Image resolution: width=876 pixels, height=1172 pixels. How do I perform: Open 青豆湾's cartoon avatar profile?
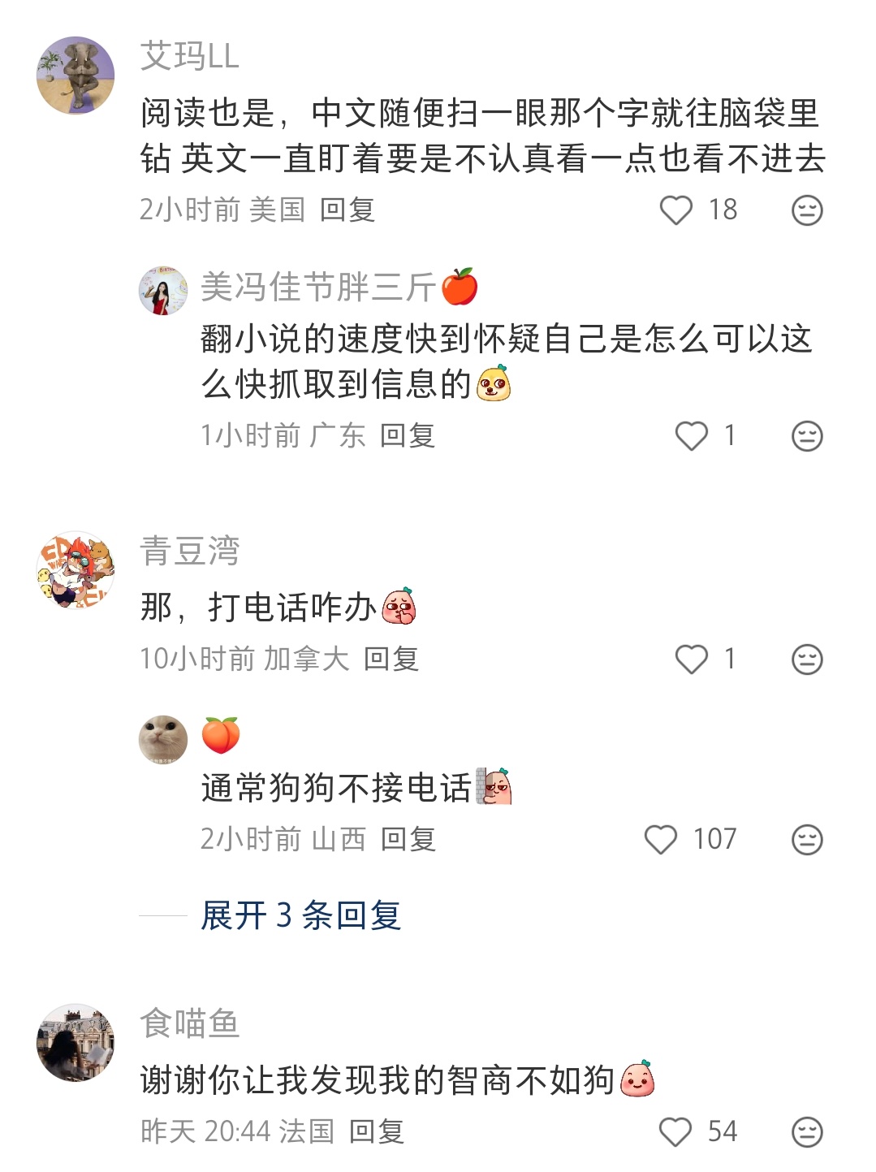pos(76,570)
